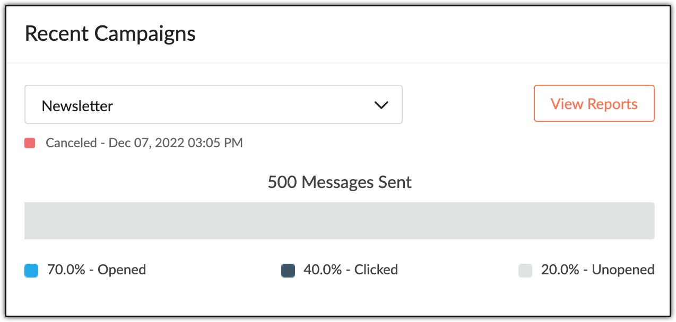
Task: Click the 500 message count number
Action: tap(282, 182)
